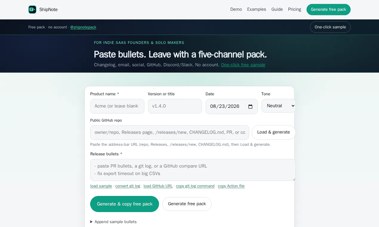Focus the Version or title field
The image size is (379, 227).
point(175,106)
